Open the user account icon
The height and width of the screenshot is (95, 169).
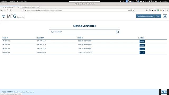pos(165,16)
